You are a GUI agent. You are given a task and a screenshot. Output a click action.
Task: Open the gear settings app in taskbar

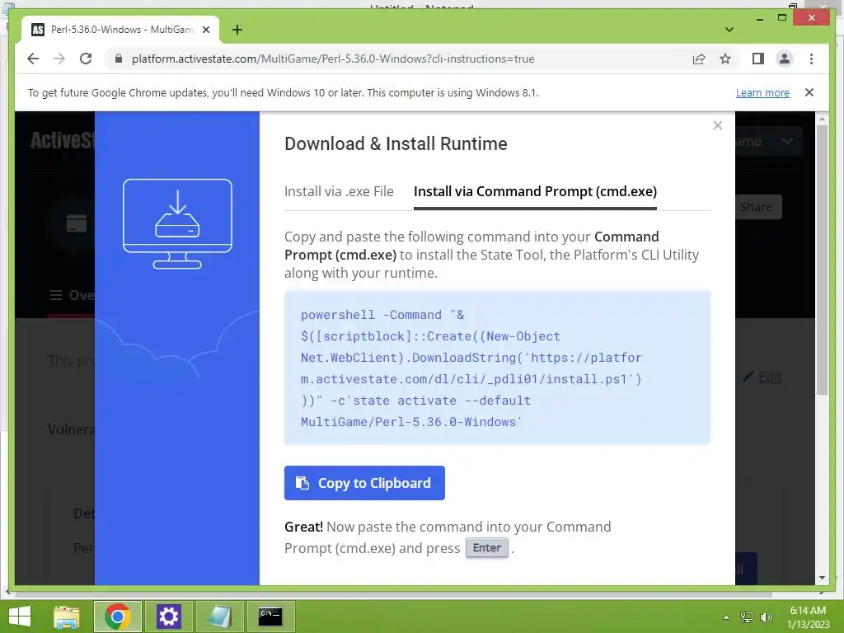(168, 617)
